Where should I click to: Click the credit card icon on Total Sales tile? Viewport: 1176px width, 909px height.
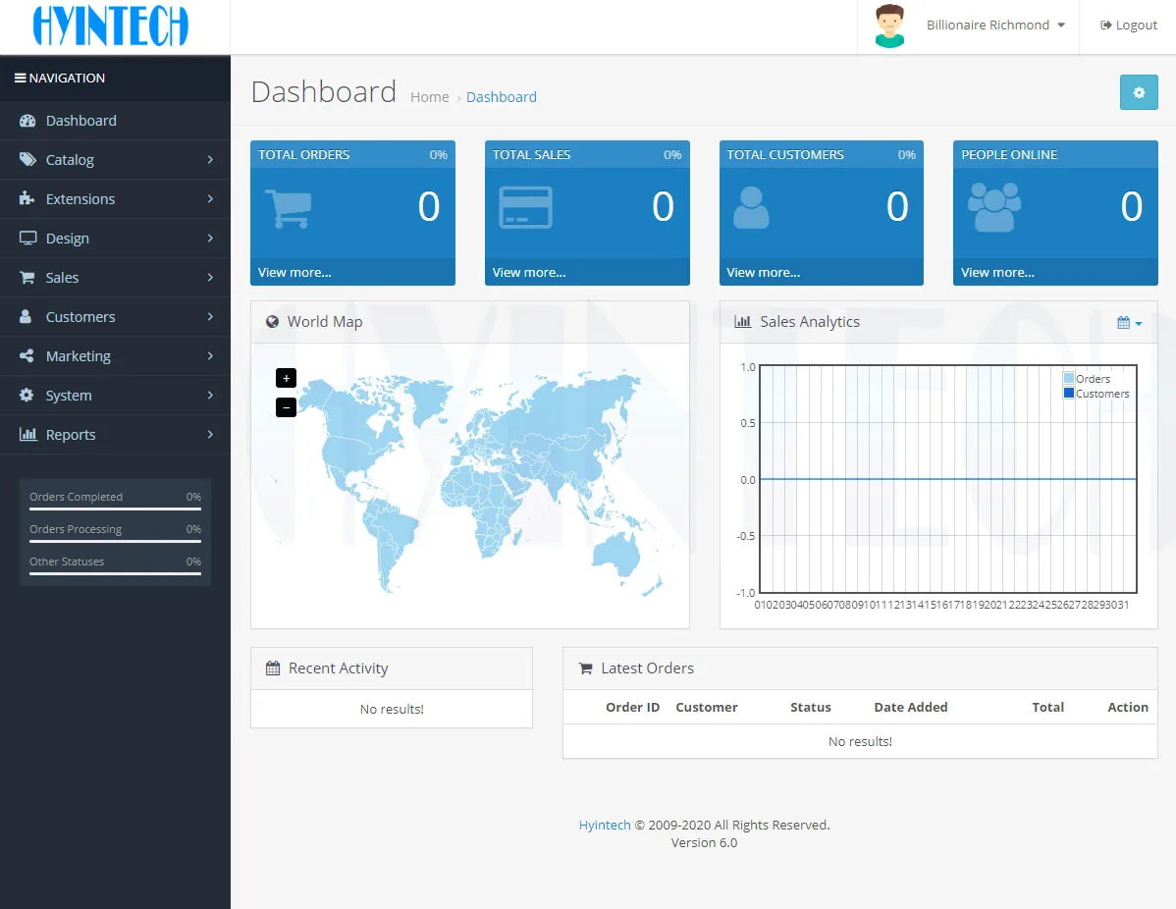tap(522, 206)
